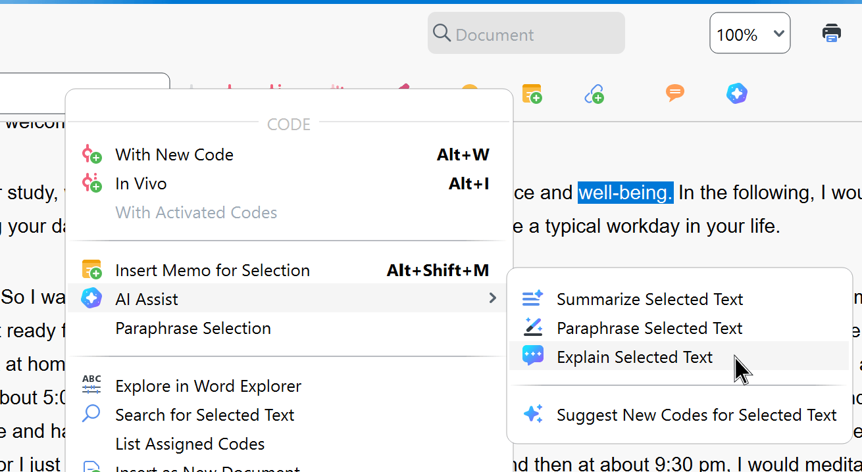Click the Suggest New Codes sparkle icon

pyautogui.click(x=533, y=414)
